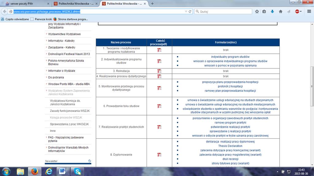Open PDF for 4. Realizowanie procesu dydaktycznego
The image size is (314, 176).
159,76
